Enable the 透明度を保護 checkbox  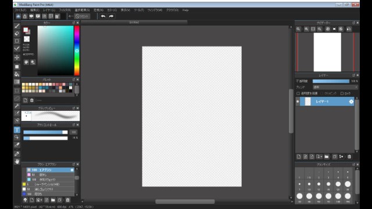[298, 93]
